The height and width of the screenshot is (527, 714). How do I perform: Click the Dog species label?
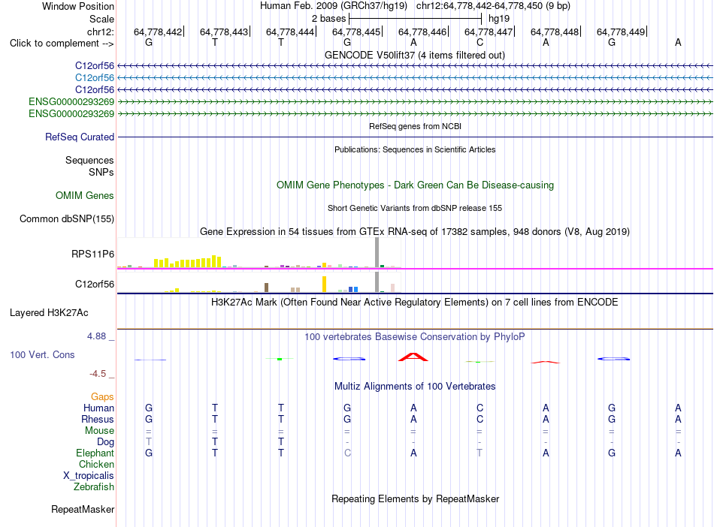click(x=106, y=442)
